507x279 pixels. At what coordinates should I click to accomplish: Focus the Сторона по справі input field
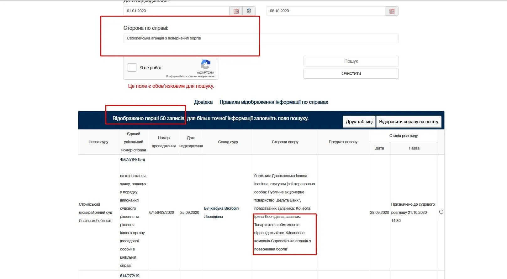pos(261,38)
